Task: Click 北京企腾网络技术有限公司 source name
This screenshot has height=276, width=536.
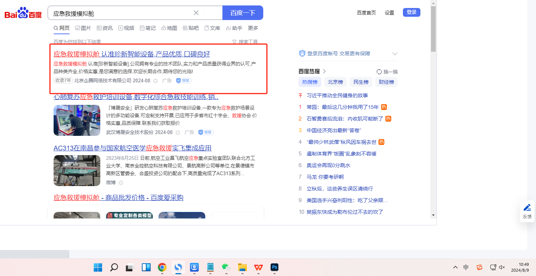Action: pyautogui.click(x=103, y=80)
